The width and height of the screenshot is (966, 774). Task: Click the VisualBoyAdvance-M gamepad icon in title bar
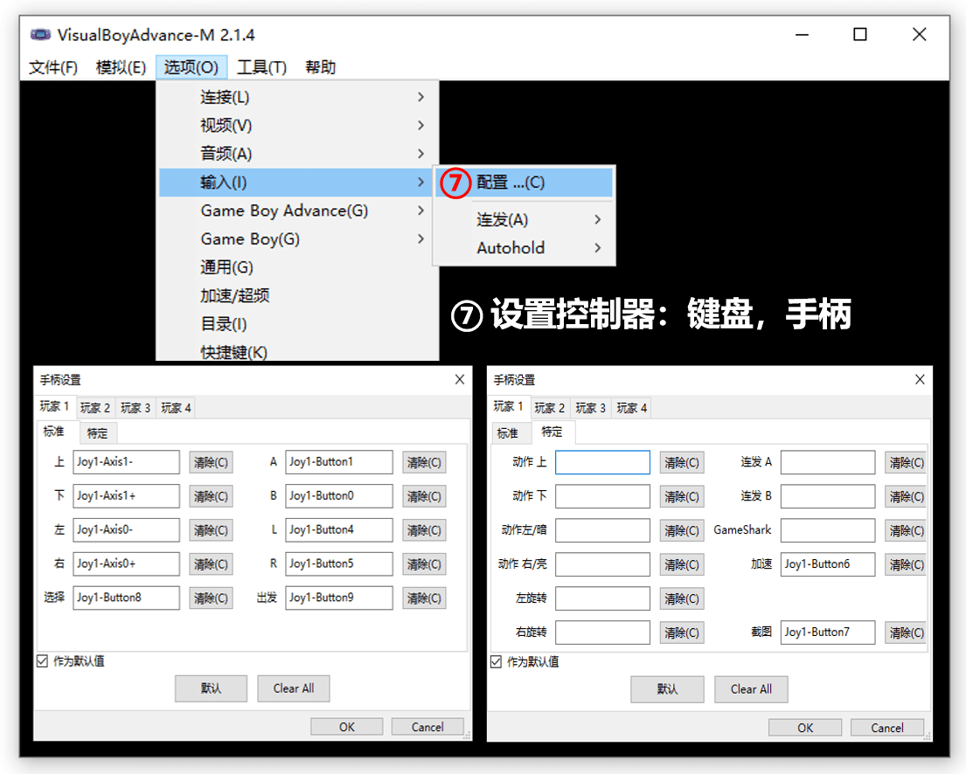[x=40, y=34]
